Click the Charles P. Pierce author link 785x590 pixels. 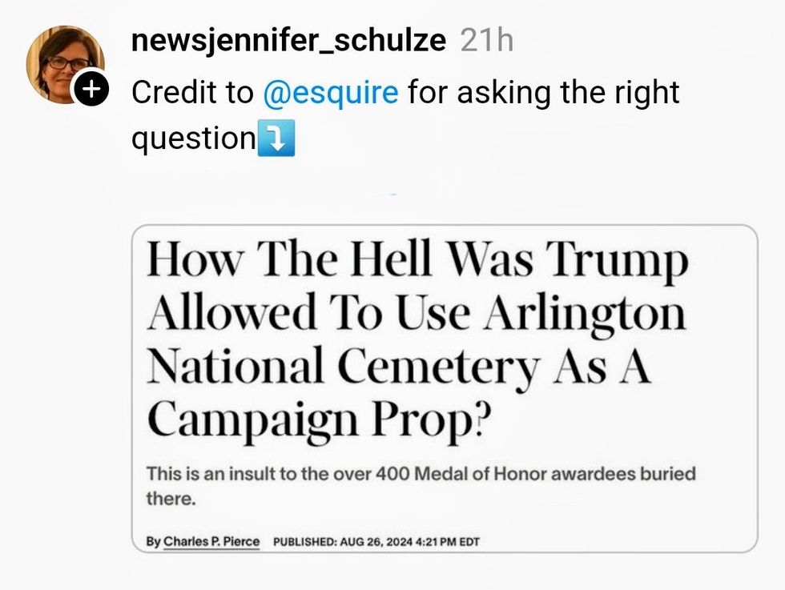[x=211, y=542]
